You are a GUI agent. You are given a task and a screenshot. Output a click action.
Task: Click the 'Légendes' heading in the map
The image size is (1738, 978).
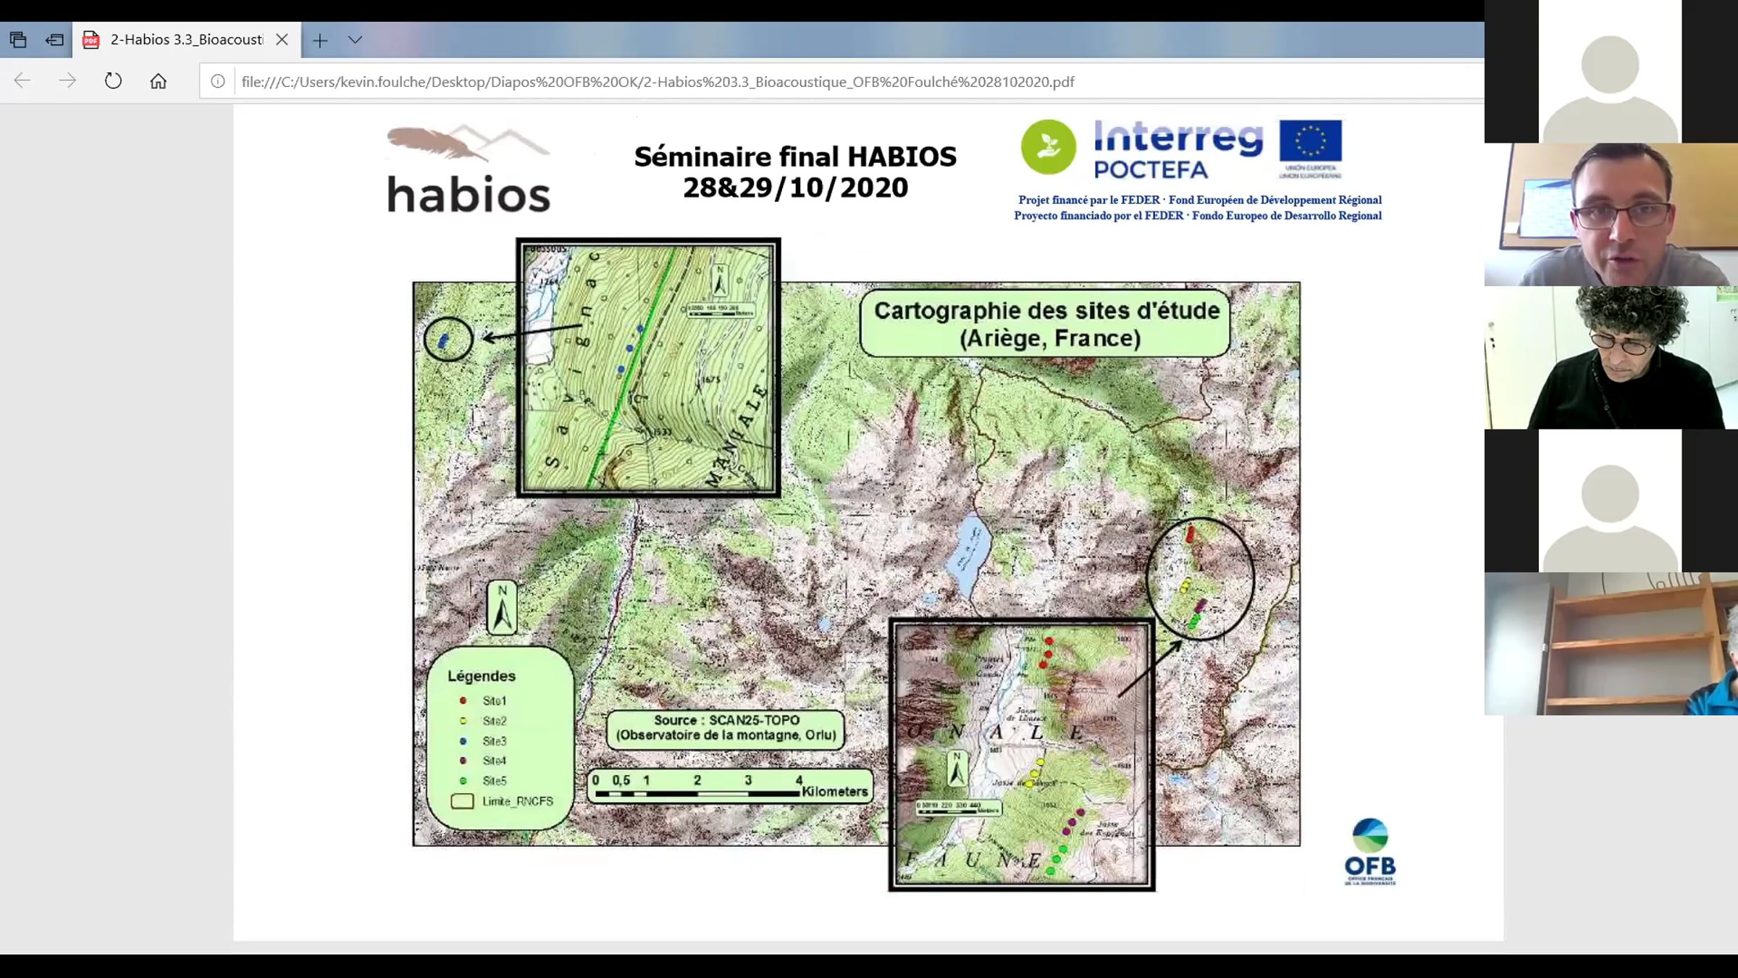click(x=482, y=676)
